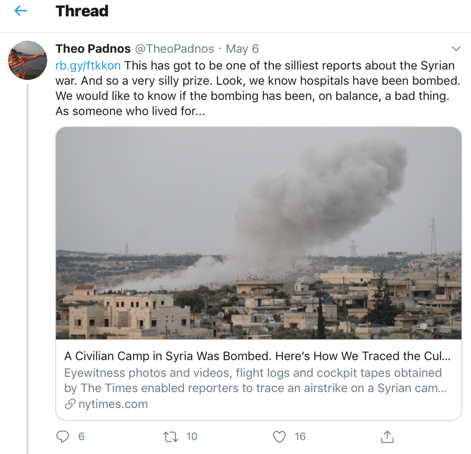The height and width of the screenshot is (454, 471).
Task: Click the chain-link icon beside nytimes.com
Action: (x=70, y=404)
